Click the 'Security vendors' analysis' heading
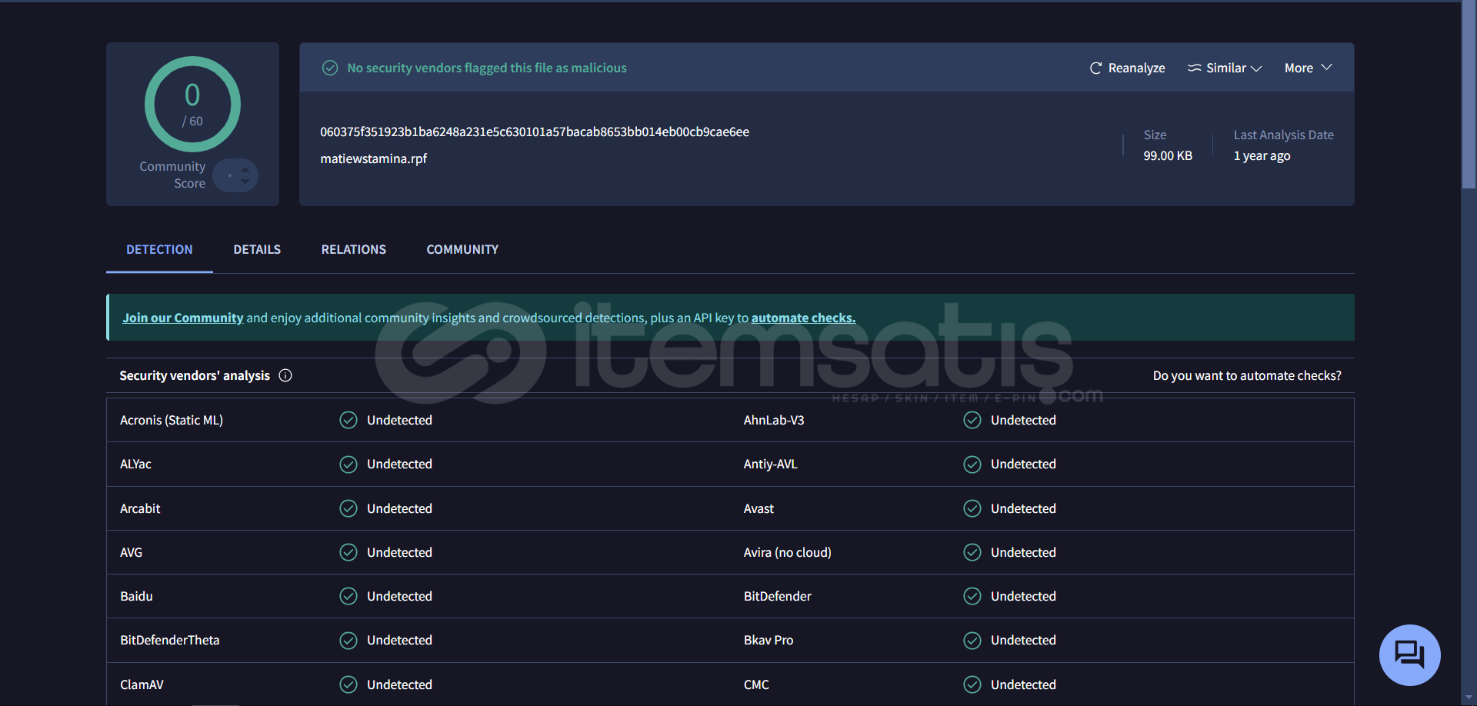This screenshot has width=1477, height=706. pyautogui.click(x=195, y=375)
